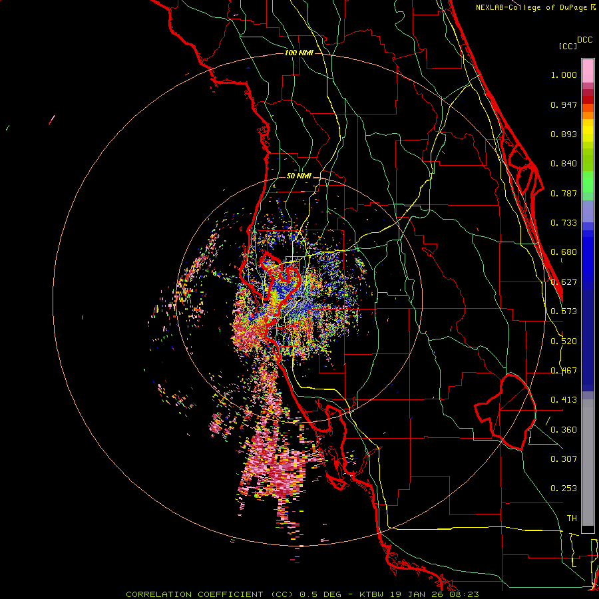This screenshot has height=599, width=599.
Task: Click the logo icon after DuPage text
Action: (x=594, y=7)
